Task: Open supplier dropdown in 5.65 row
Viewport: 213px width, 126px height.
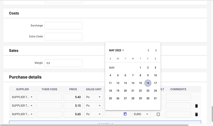Action: tap(22, 114)
